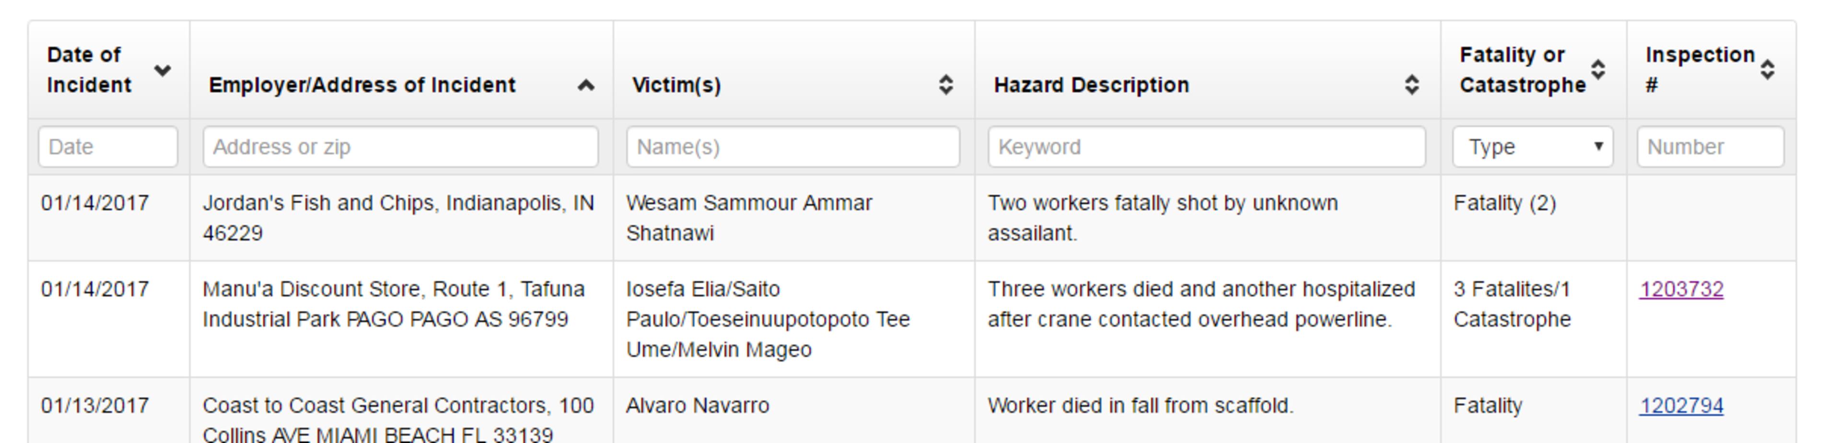1841x443 pixels.
Task: Click Inspection # sort arrows
Action: click(x=1767, y=70)
